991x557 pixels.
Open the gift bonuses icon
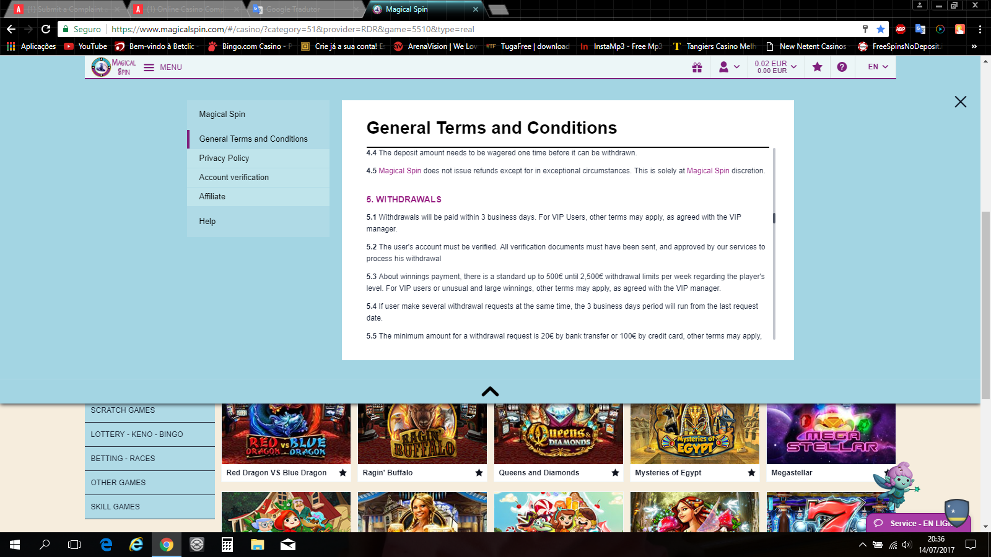point(697,67)
